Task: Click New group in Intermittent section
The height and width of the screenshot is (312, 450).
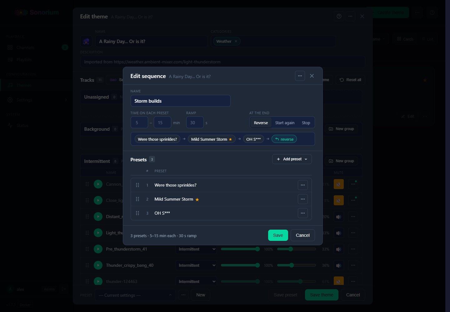Action: pyautogui.click(x=342, y=161)
